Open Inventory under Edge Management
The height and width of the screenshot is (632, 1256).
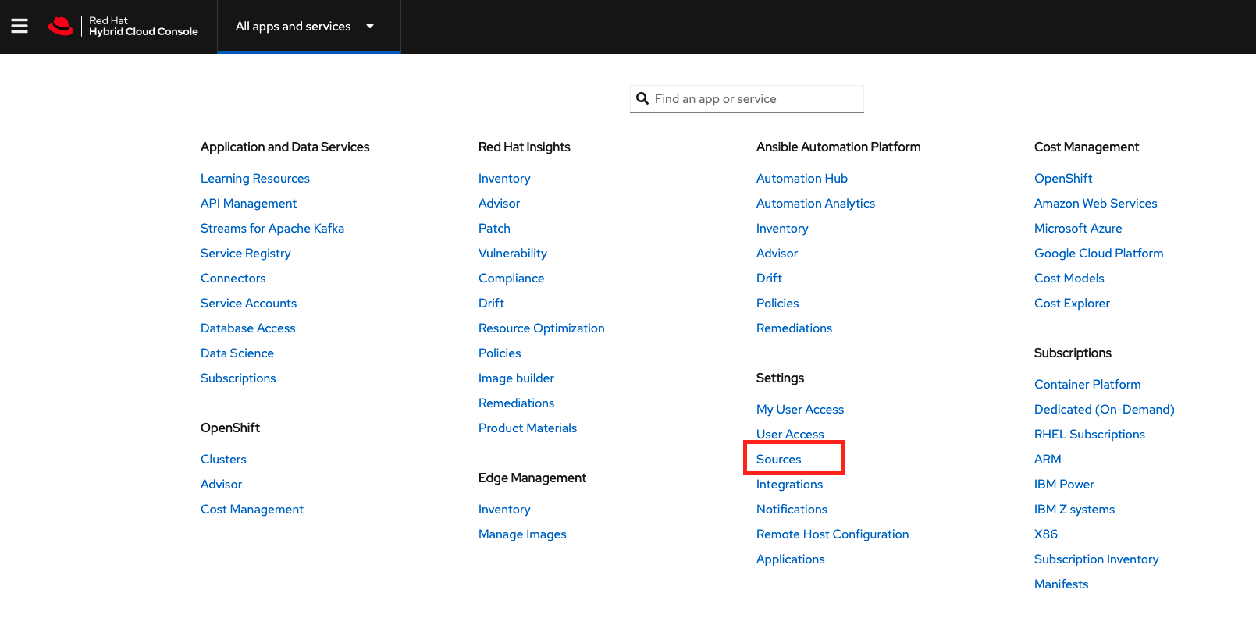click(x=504, y=510)
